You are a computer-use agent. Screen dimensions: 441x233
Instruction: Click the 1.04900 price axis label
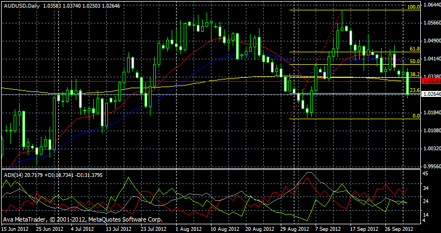click(431, 41)
